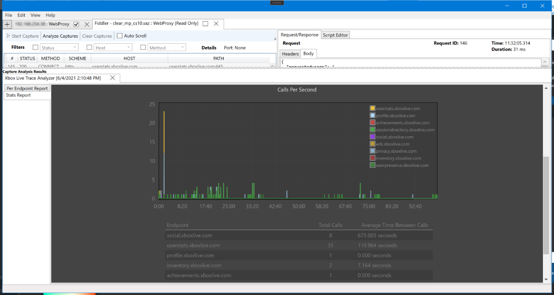Select the inventory.xboxlive.com table row
This screenshot has width=554, height=295.
tap(299, 265)
